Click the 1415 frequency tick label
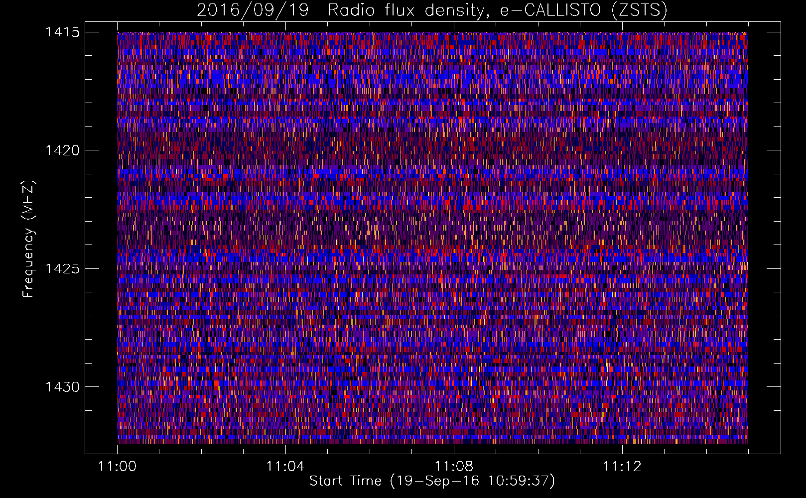The height and width of the screenshot is (498, 806). pyautogui.click(x=62, y=32)
